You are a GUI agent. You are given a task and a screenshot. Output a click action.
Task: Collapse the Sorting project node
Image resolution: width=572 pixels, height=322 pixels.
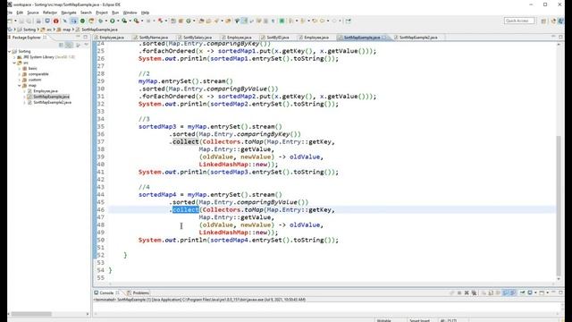coord(10,52)
